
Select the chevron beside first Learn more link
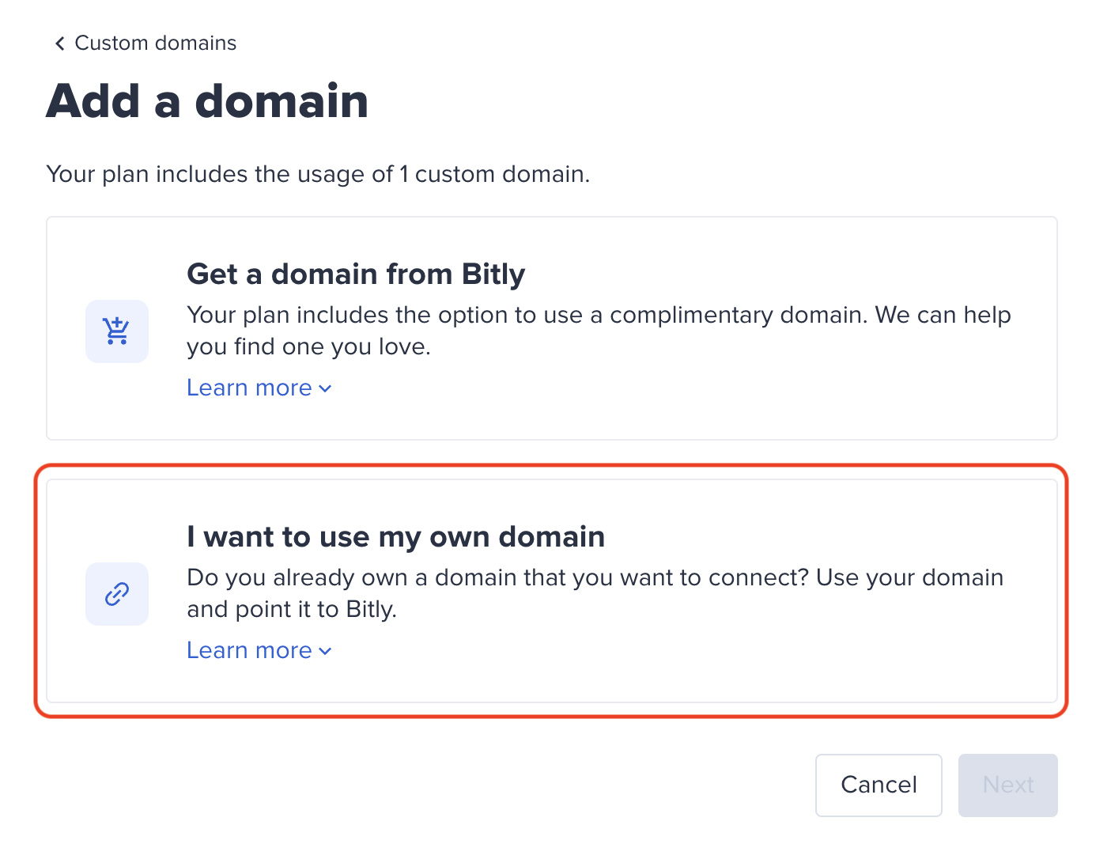point(324,388)
